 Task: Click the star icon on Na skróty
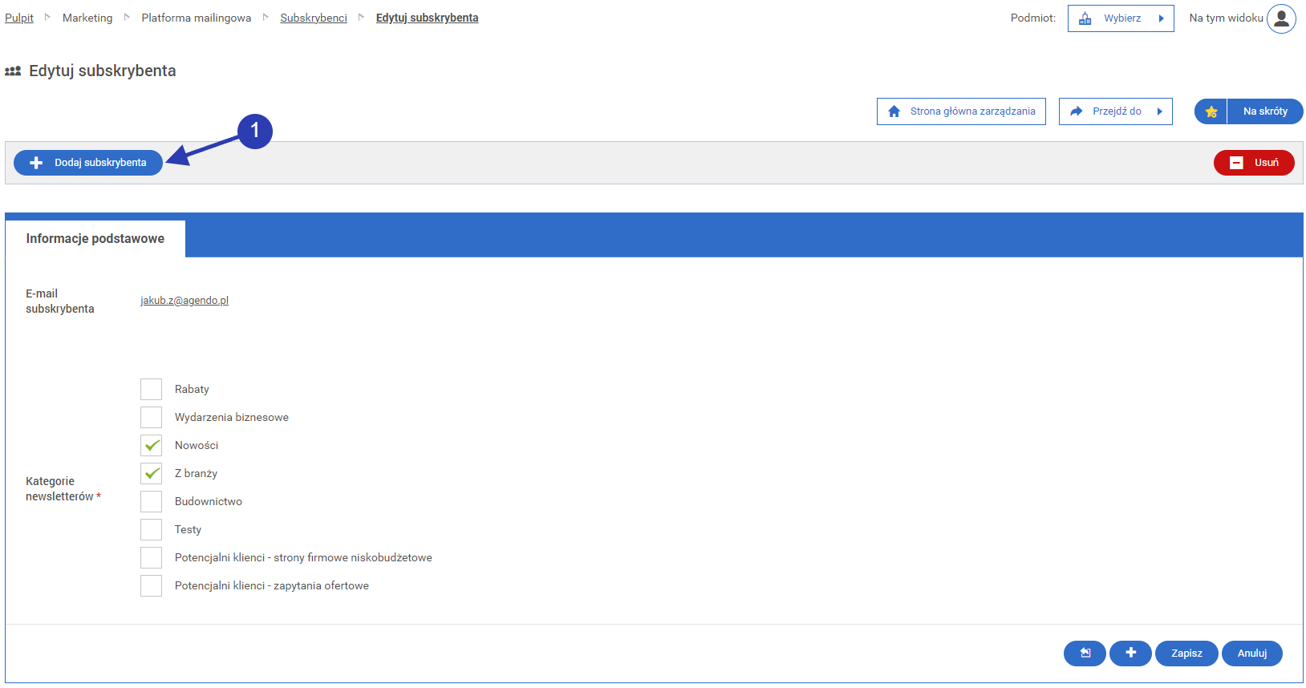1211,111
